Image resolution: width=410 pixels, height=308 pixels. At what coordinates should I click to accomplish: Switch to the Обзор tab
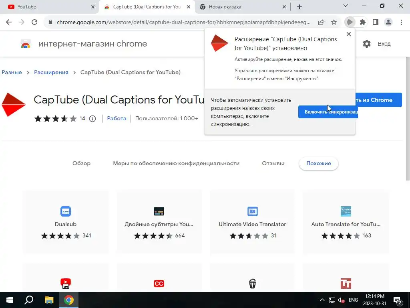coord(81,164)
